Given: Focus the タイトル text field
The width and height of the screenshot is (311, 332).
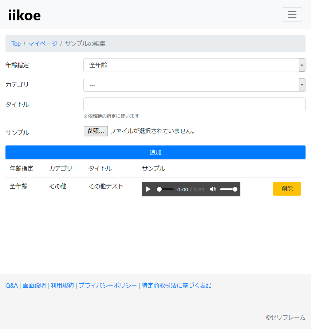Looking at the screenshot, I should 194,104.
